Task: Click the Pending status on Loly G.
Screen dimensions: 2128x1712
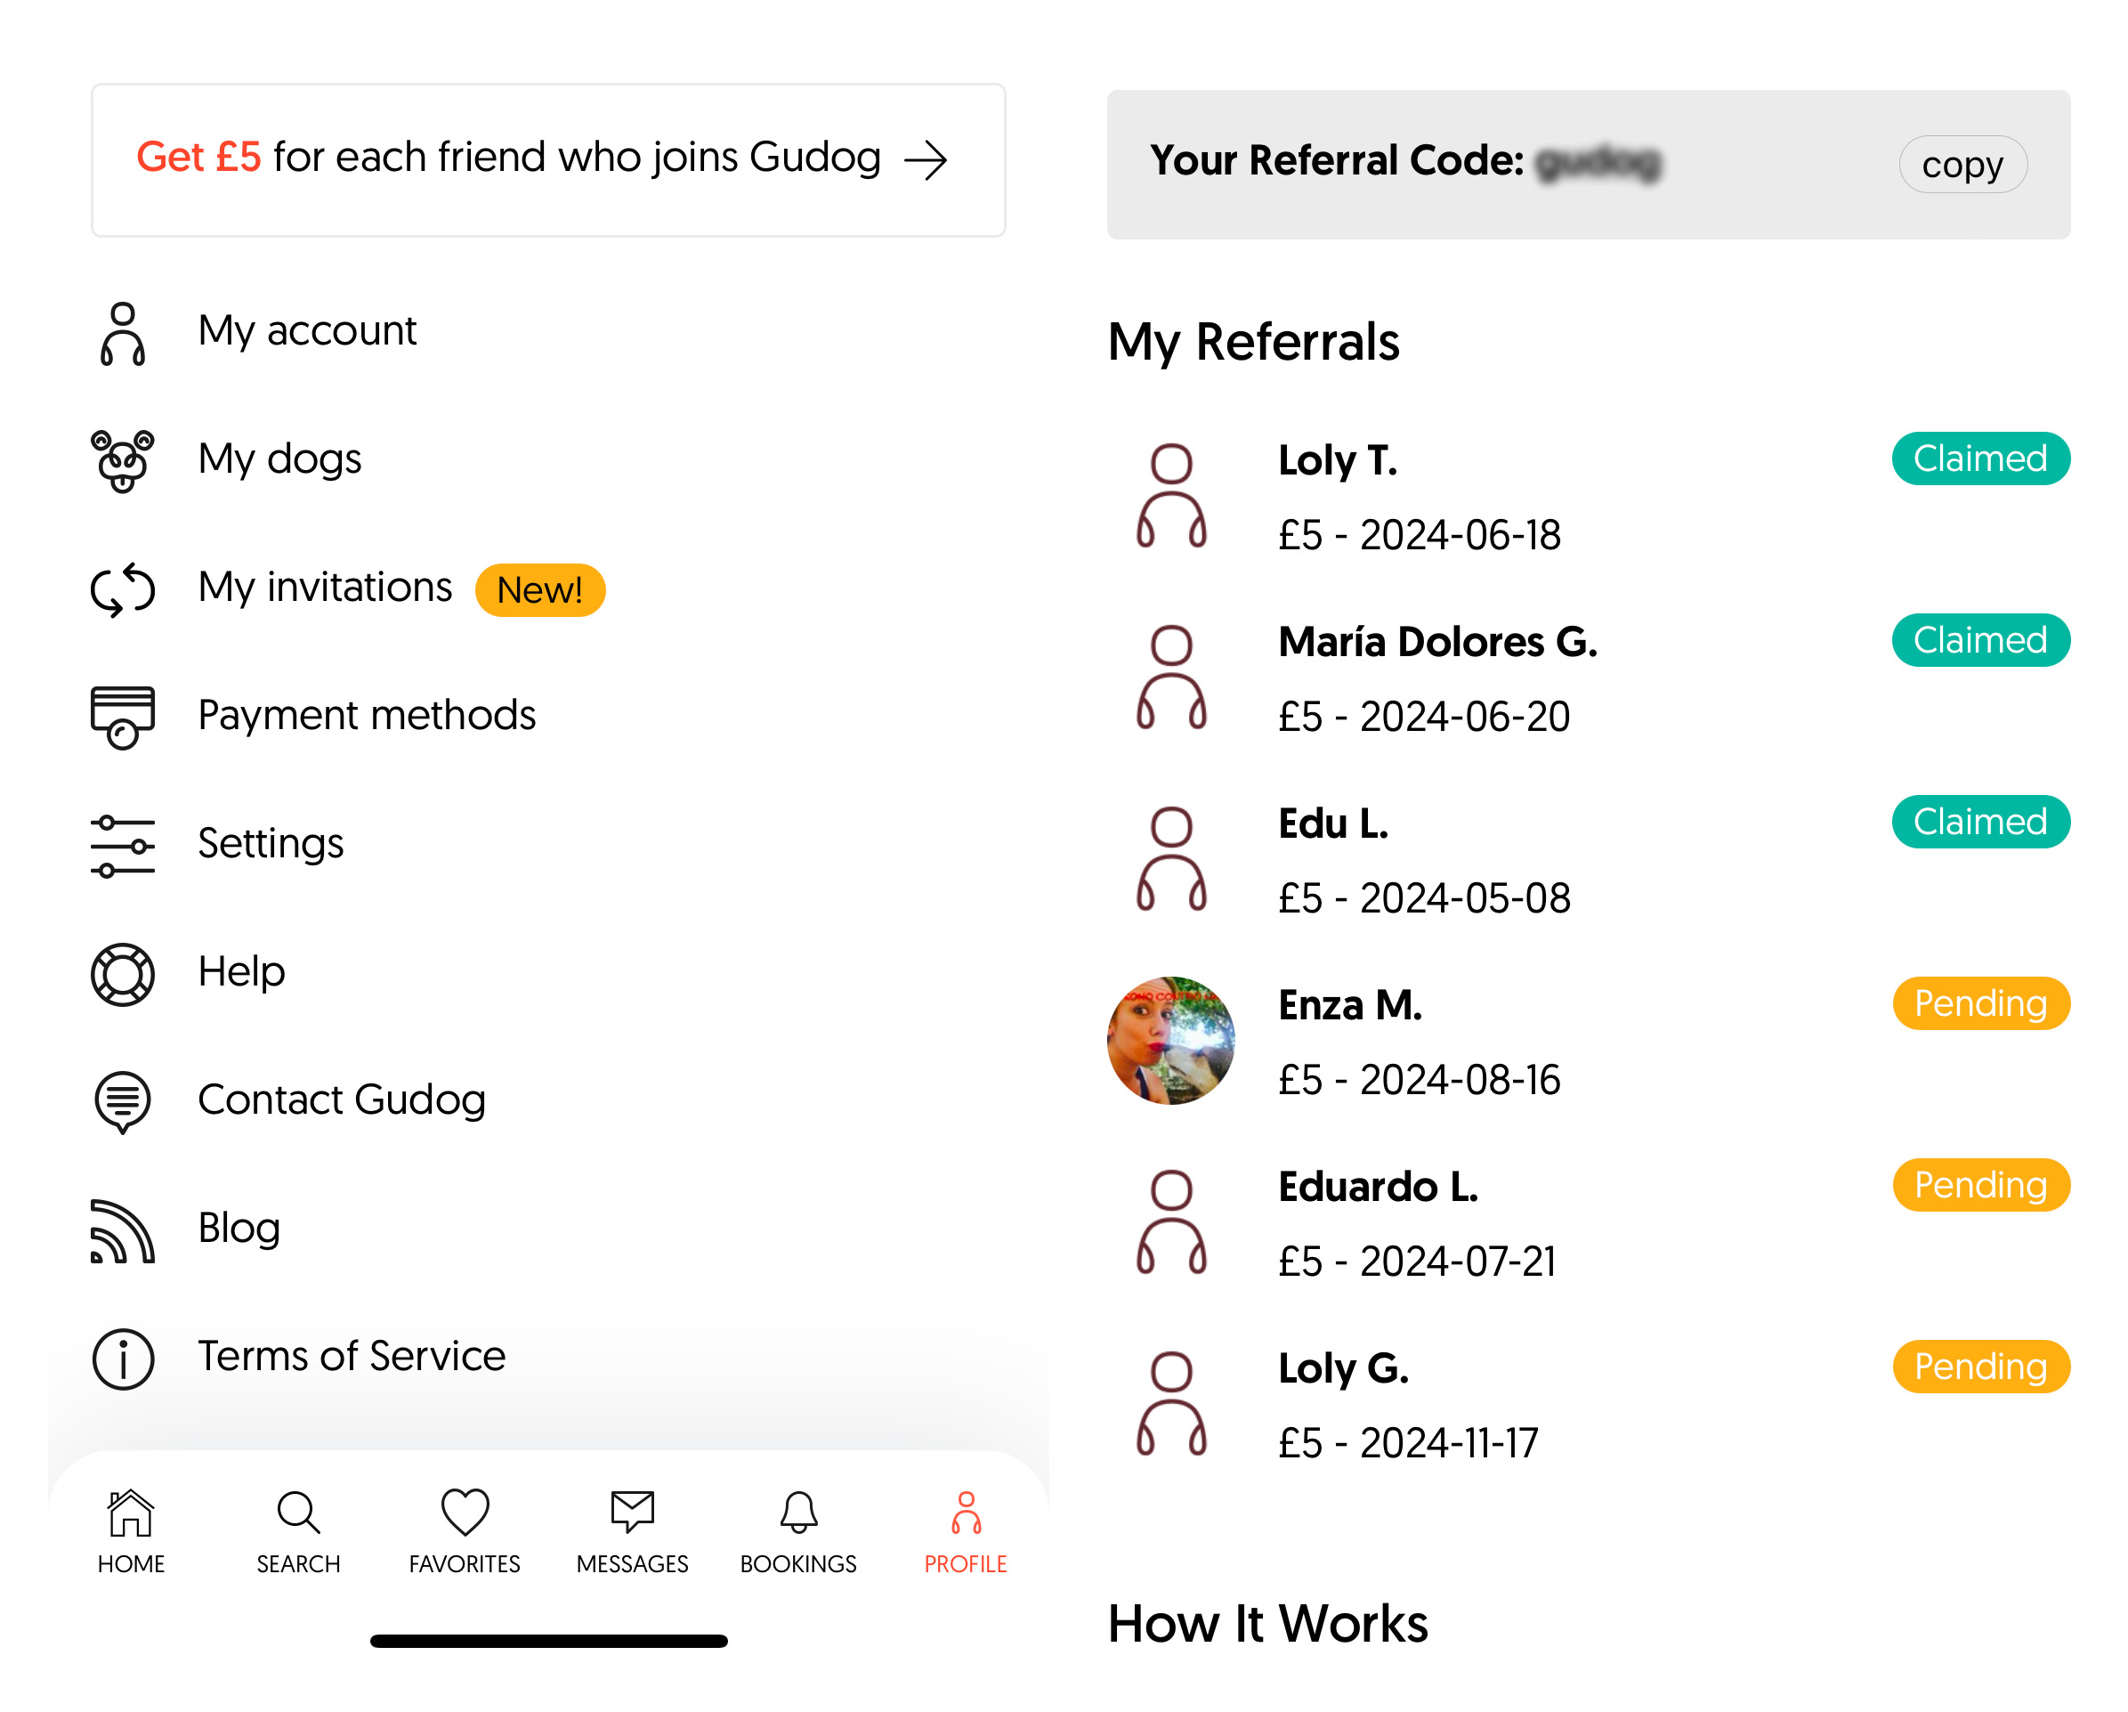Action: (x=1980, y=1367)
